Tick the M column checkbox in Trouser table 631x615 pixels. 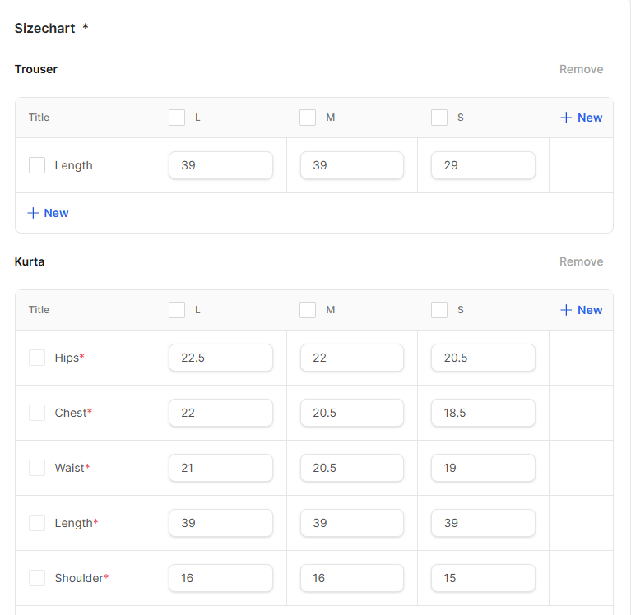(308, 118)
